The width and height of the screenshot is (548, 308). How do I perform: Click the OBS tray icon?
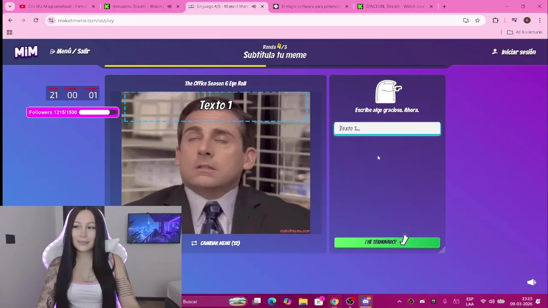411,302
